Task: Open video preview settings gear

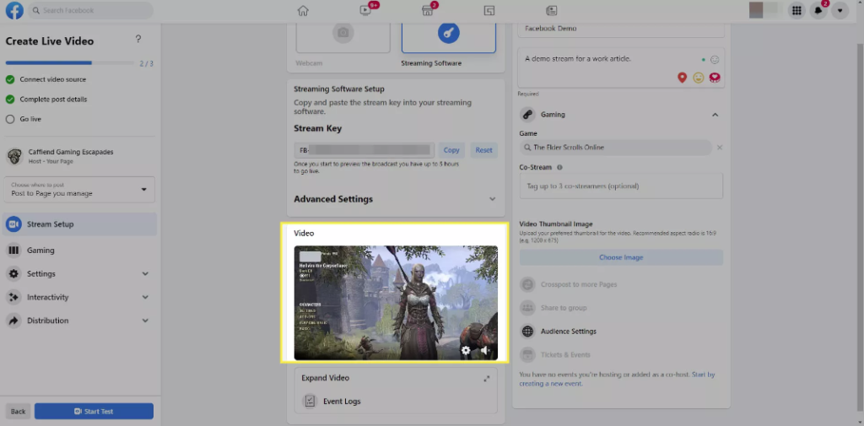Action: click(466, 350)
